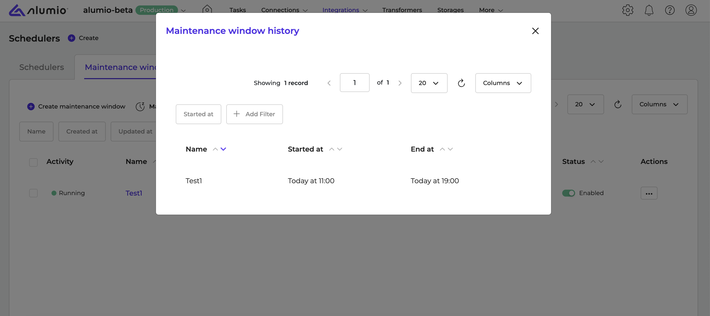Sort Status column ascending in background table
The image size is (710, 316).
(593, 161)
